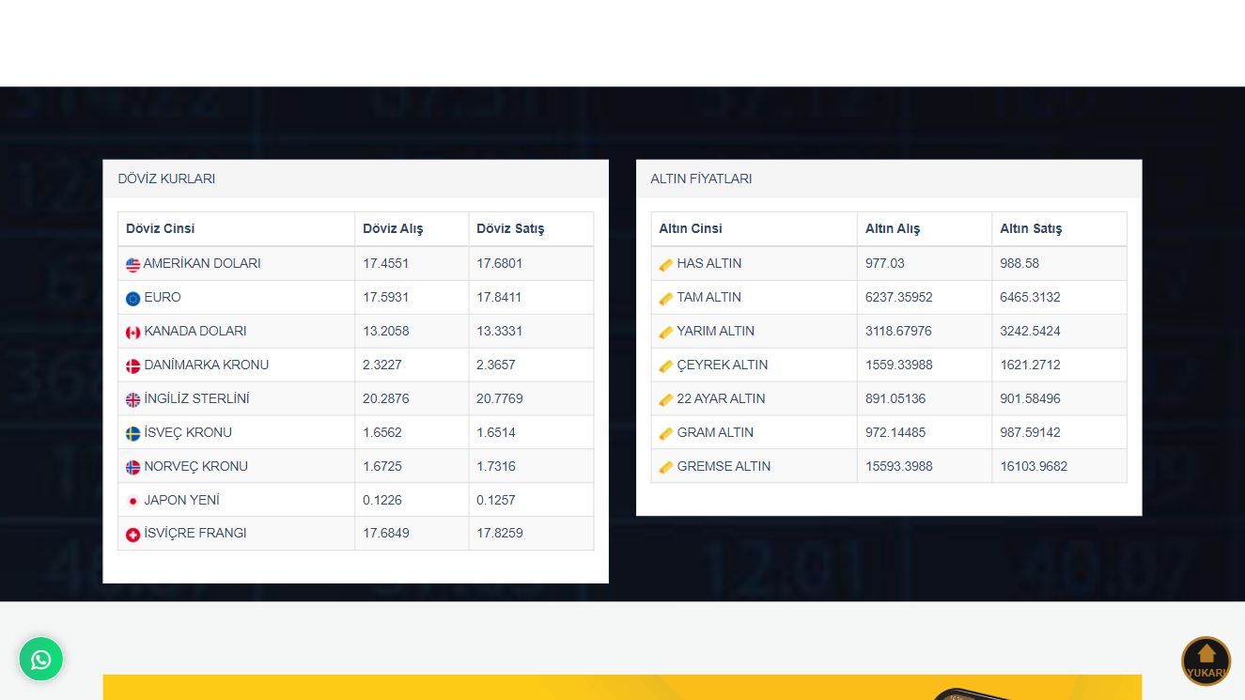The height and width of the screenshot is (700, 1245).
Task: Click the Euro flag icon
Action: [132, 299]
